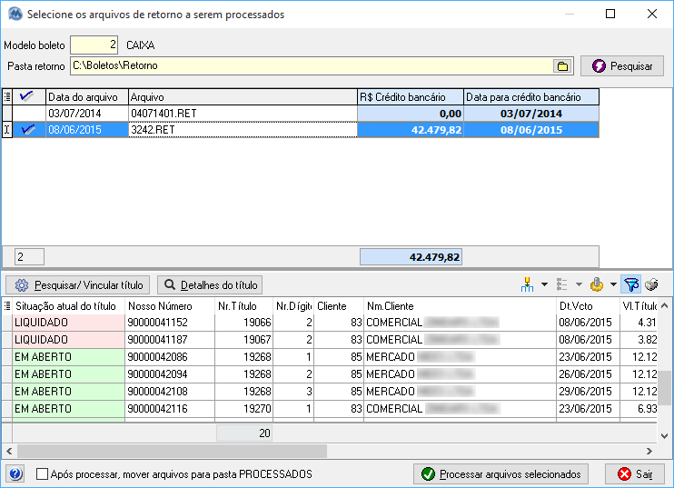
Task: Click the credit value 42.479,82 in the 3242.RET row
Action: click(436, 130)
